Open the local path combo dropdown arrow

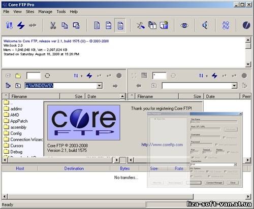100,86
